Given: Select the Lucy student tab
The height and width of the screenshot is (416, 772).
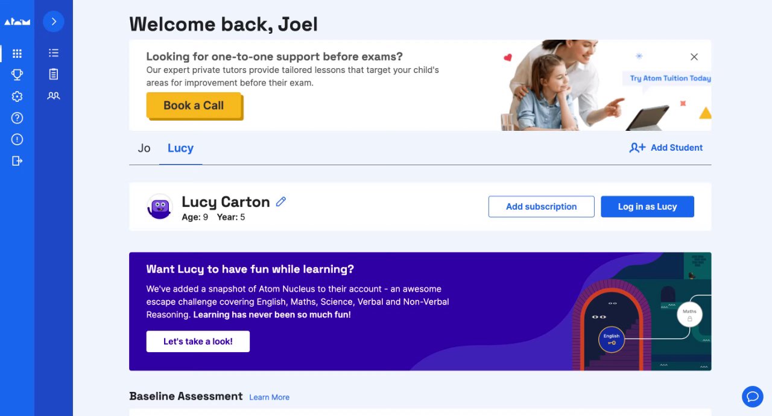Looking at the screenshot, I should pyautogui.click(x=180, y=148).
